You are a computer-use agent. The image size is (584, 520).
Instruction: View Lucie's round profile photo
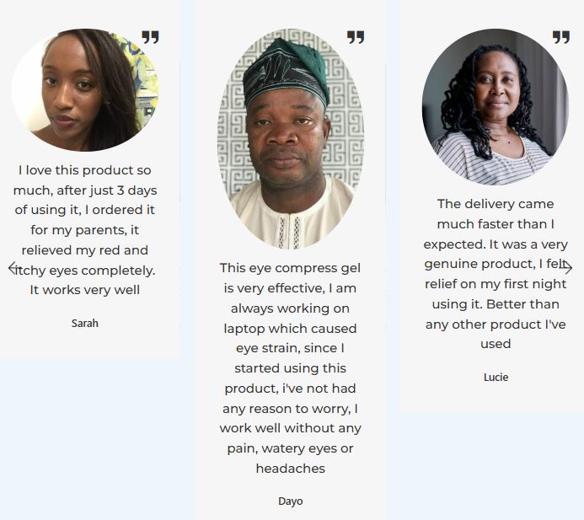[x=496, y=105]
